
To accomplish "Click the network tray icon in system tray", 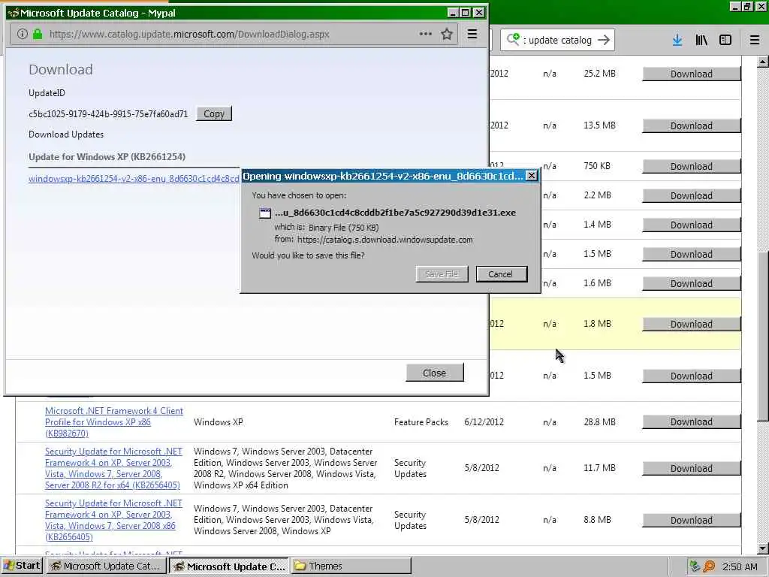I will (x=694, y=566).
